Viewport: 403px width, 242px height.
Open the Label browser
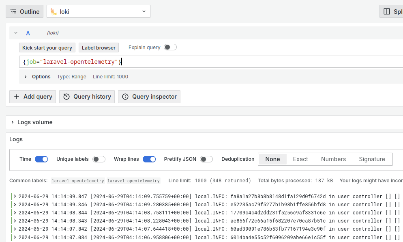pyautogui.click(x=99, y=48)
